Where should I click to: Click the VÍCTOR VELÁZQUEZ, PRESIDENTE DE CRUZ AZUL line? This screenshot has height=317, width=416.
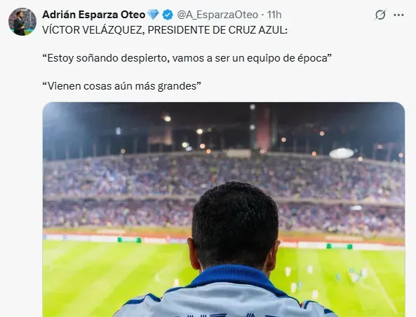(165, 30)
